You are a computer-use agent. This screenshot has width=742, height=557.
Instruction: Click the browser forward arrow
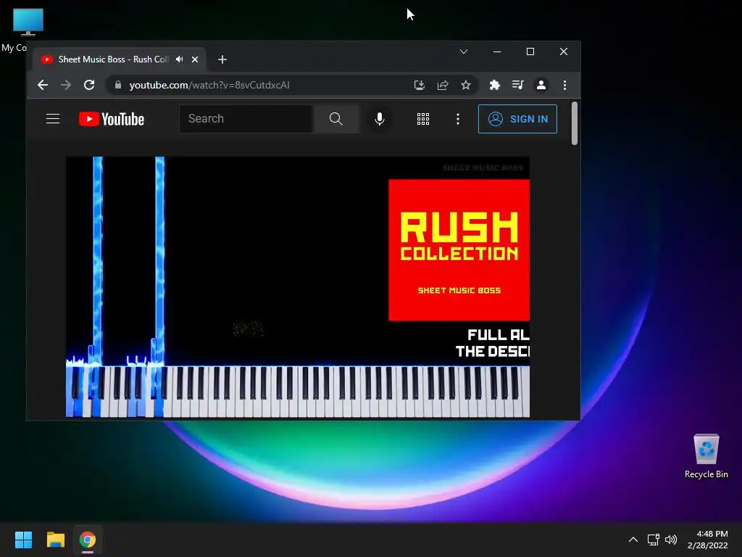point(66,85)
